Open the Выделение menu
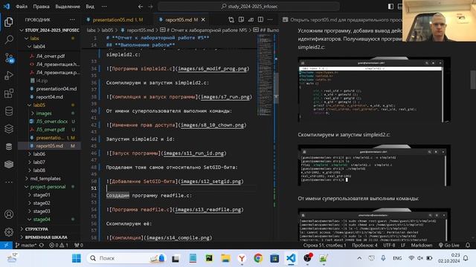The image size is (476, 267). (68, 7)
